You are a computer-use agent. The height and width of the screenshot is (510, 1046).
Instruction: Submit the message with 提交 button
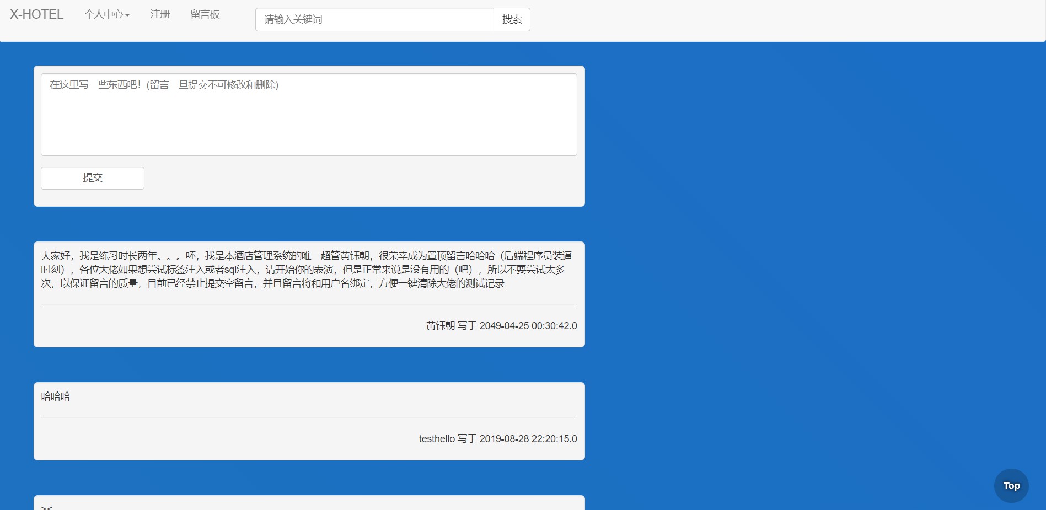pos(93,178)
